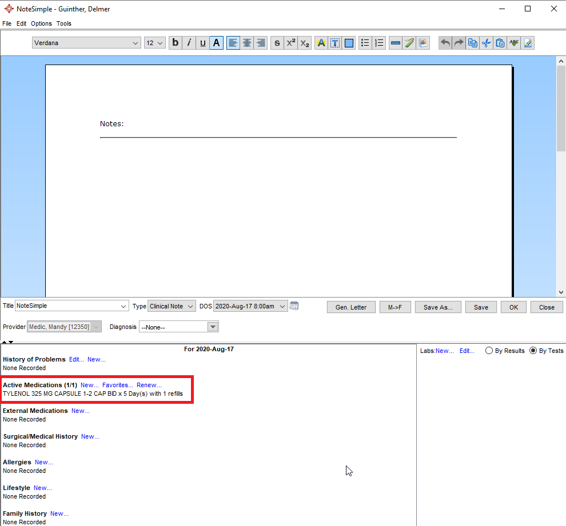
Task: Apply superscript formatting
Action: [x=291, y=43]
